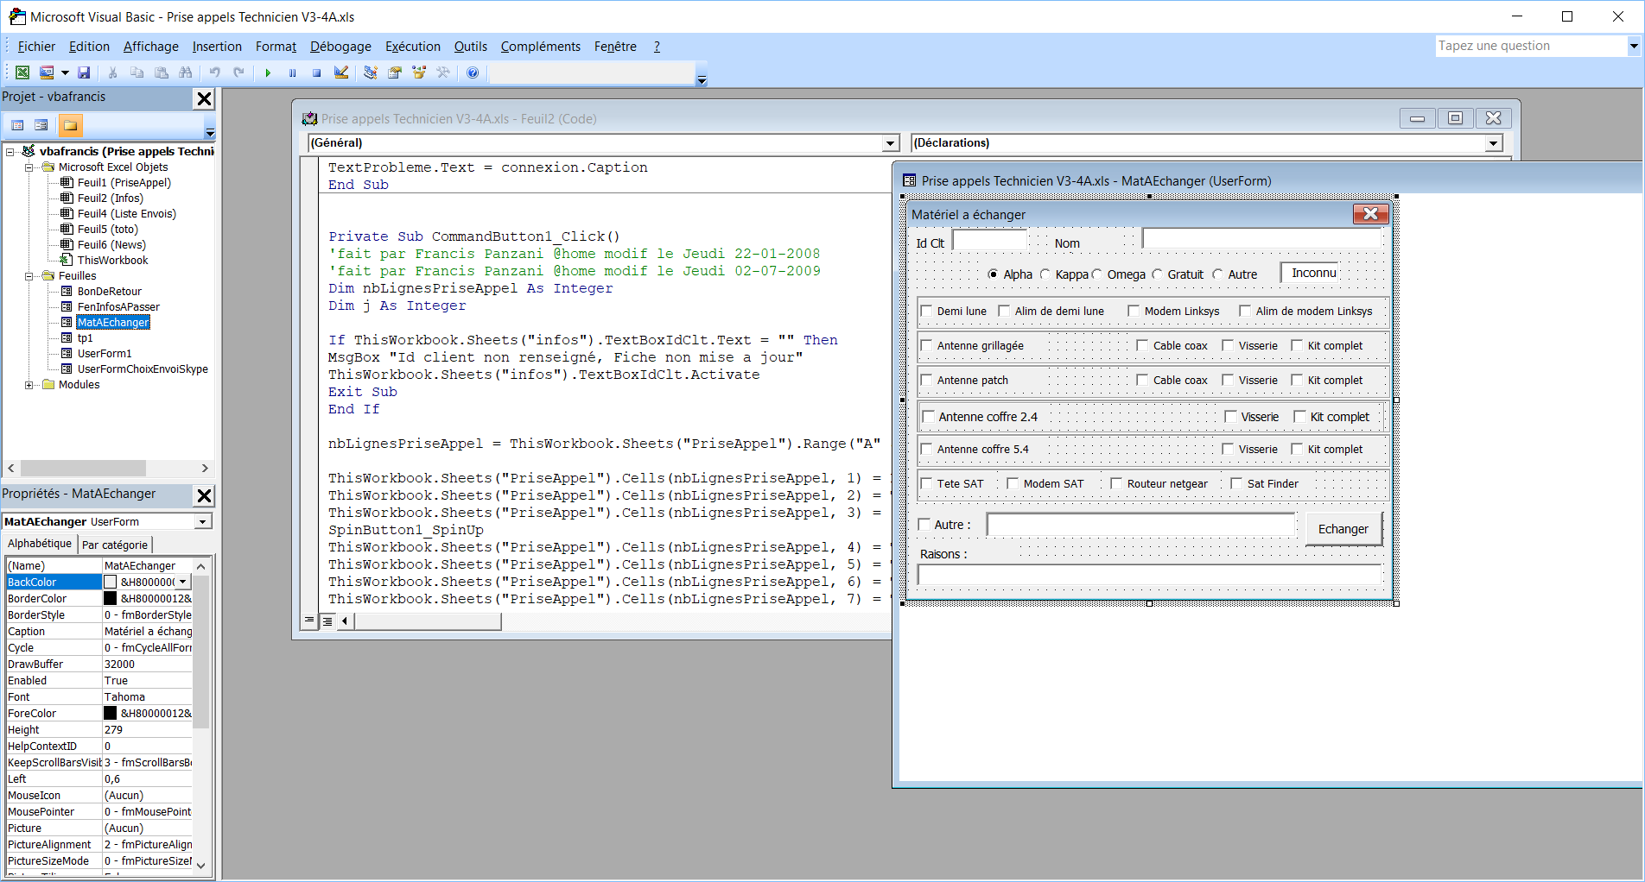This screenshot has height=882, width=1645.
Task: Open the Affichage menu
Action: coord(151,47)
